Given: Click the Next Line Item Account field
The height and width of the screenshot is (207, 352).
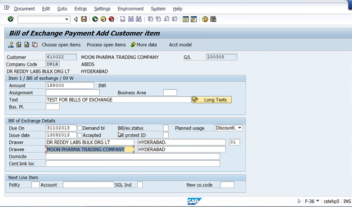Looking at the screenshot, I should pos(88,185).
